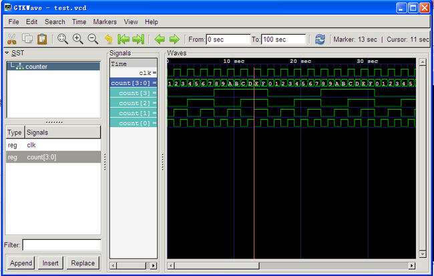
Task: Click the To time input field
Action: tap(283, 39)
